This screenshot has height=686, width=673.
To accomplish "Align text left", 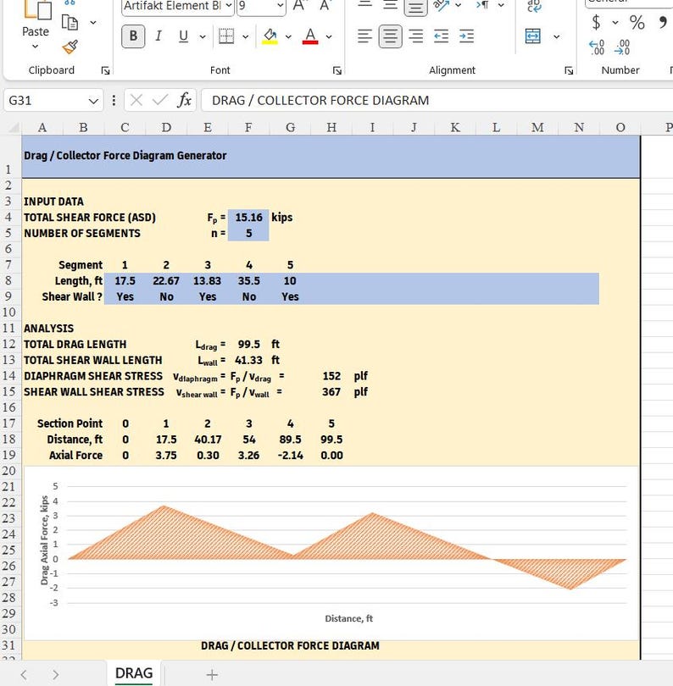I will click(x=364, y=36).
